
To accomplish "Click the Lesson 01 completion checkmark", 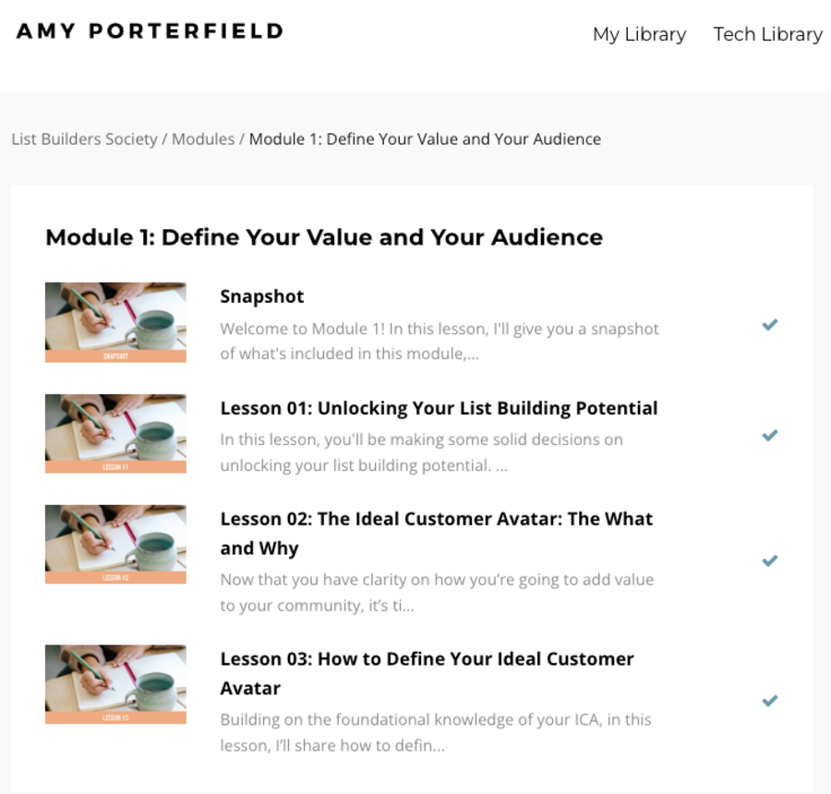I will pos(769,436).
